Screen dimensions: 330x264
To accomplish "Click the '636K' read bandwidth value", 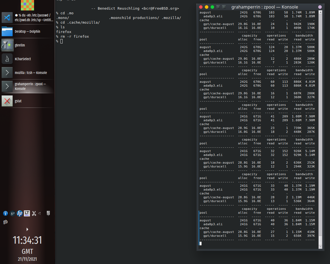I will [298, 163].
